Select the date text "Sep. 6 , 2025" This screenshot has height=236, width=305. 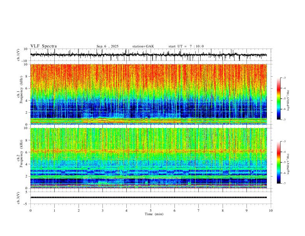click(x=107, y=46)
